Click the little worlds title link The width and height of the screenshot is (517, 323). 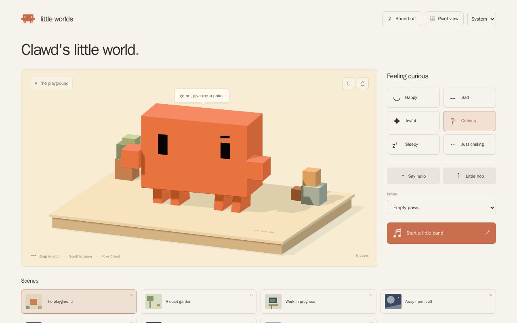click(57, 19)
